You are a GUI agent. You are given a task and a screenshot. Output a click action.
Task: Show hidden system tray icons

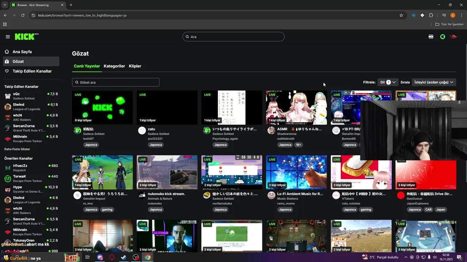(x=406, y=257)
